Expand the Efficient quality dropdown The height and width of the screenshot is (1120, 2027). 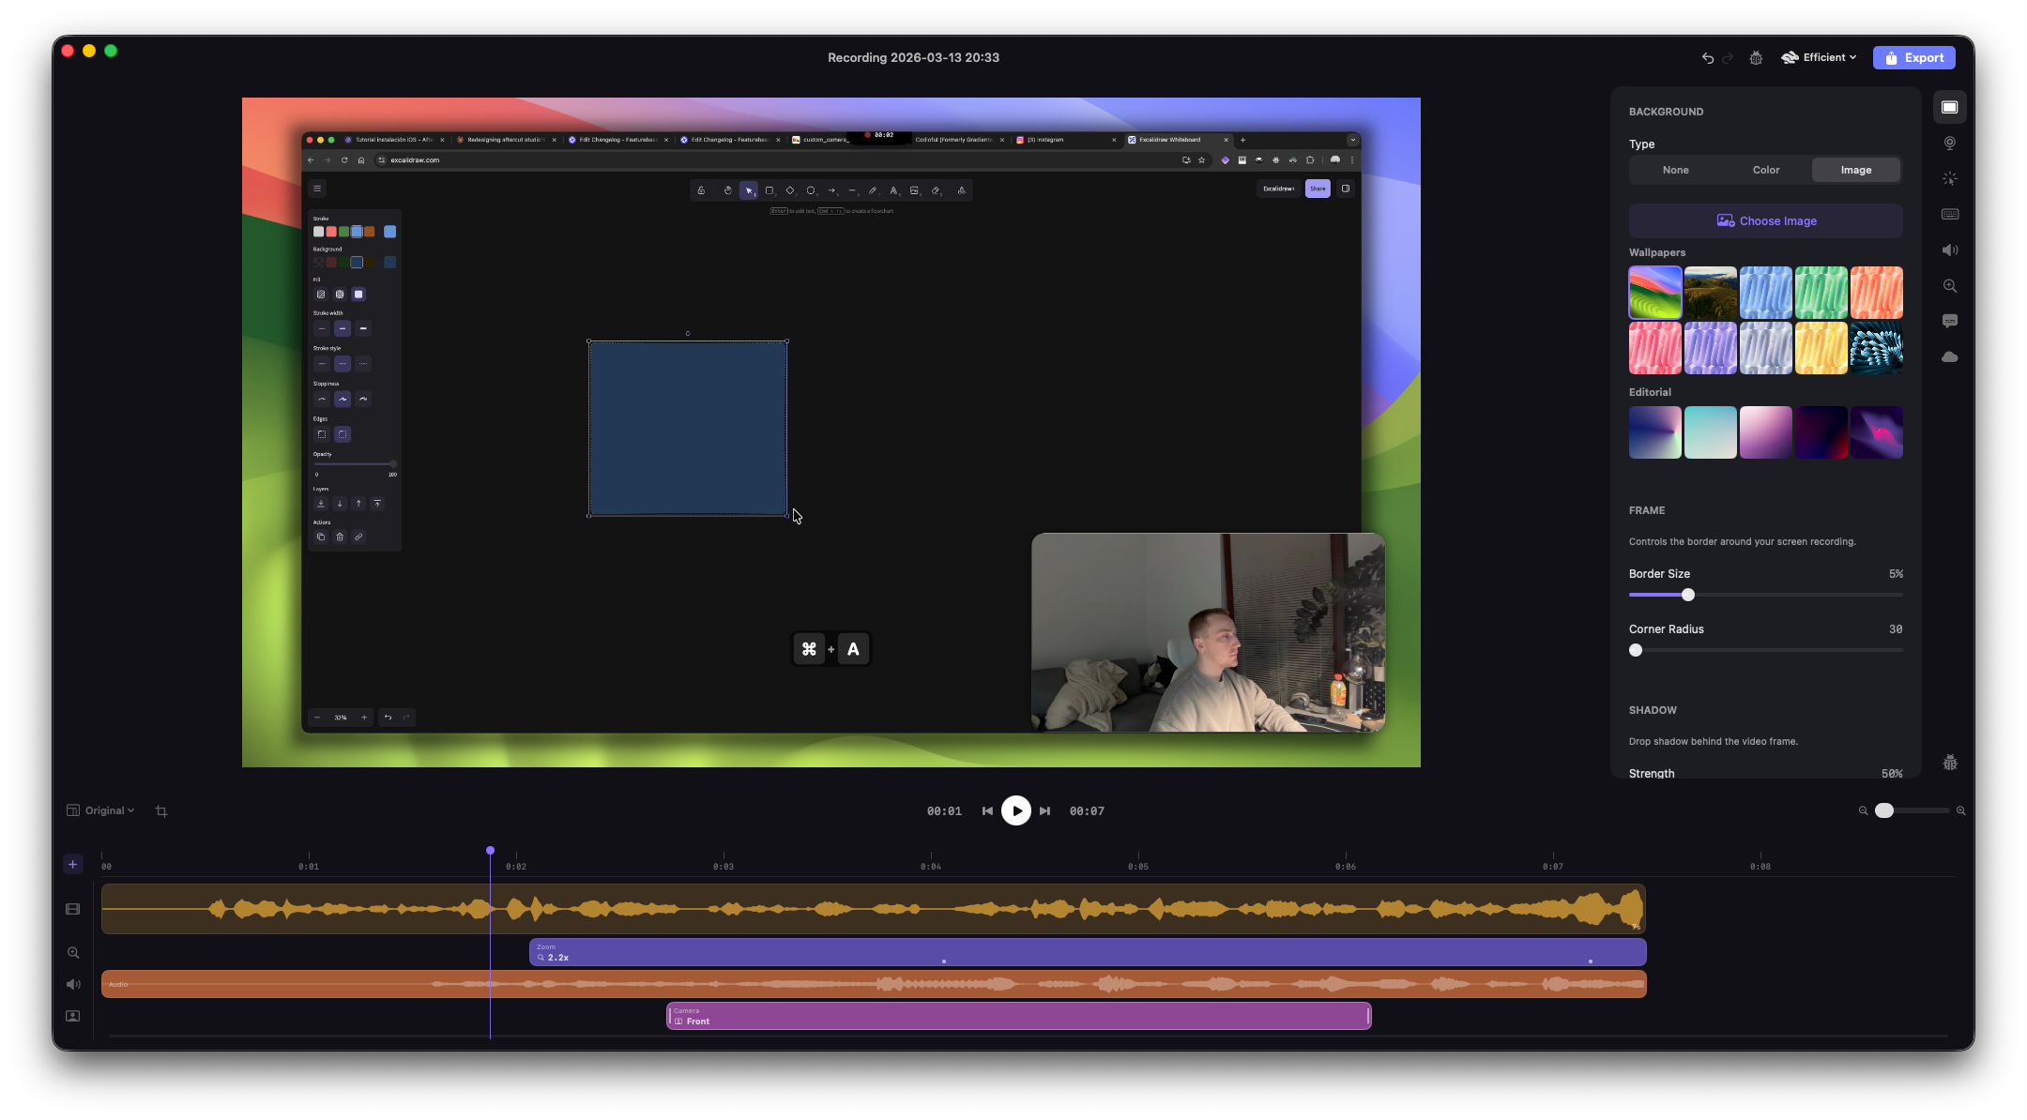pos(1819,57)
